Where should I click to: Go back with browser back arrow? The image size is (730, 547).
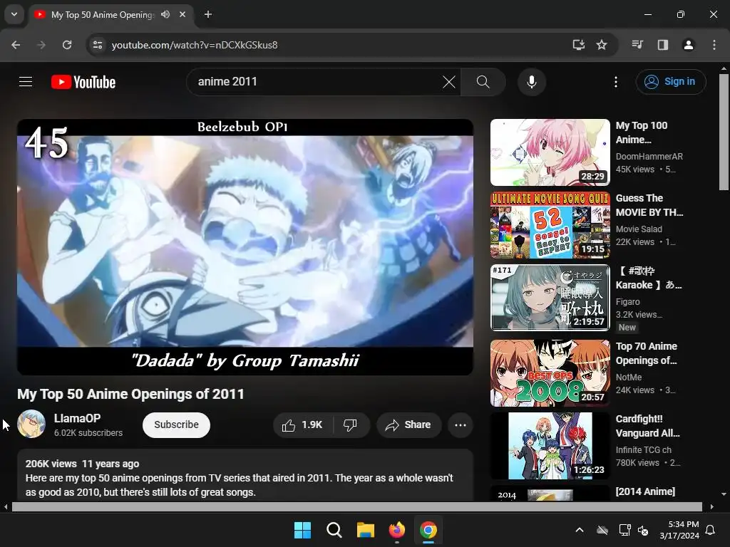click(x=16, y=45)
